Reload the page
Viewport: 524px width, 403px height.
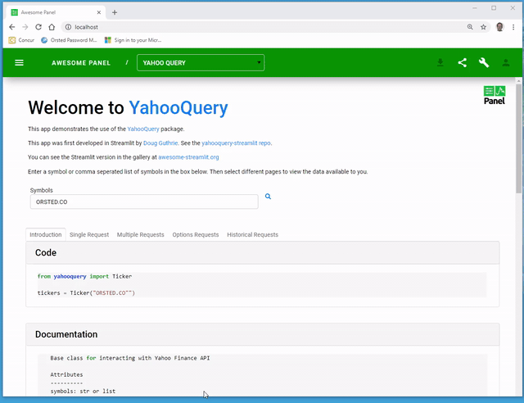click(x=38, y=27)
